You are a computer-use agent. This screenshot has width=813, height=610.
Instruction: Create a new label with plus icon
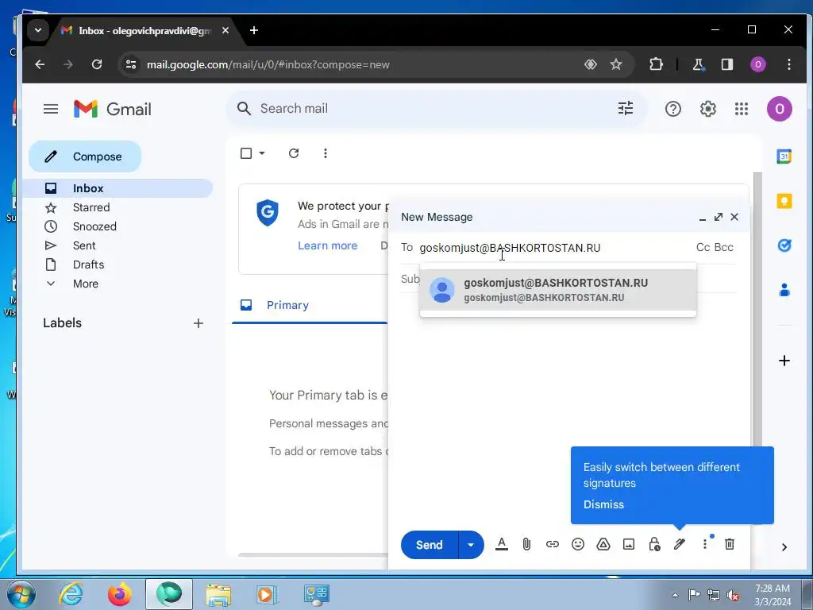tap(198, 324)
